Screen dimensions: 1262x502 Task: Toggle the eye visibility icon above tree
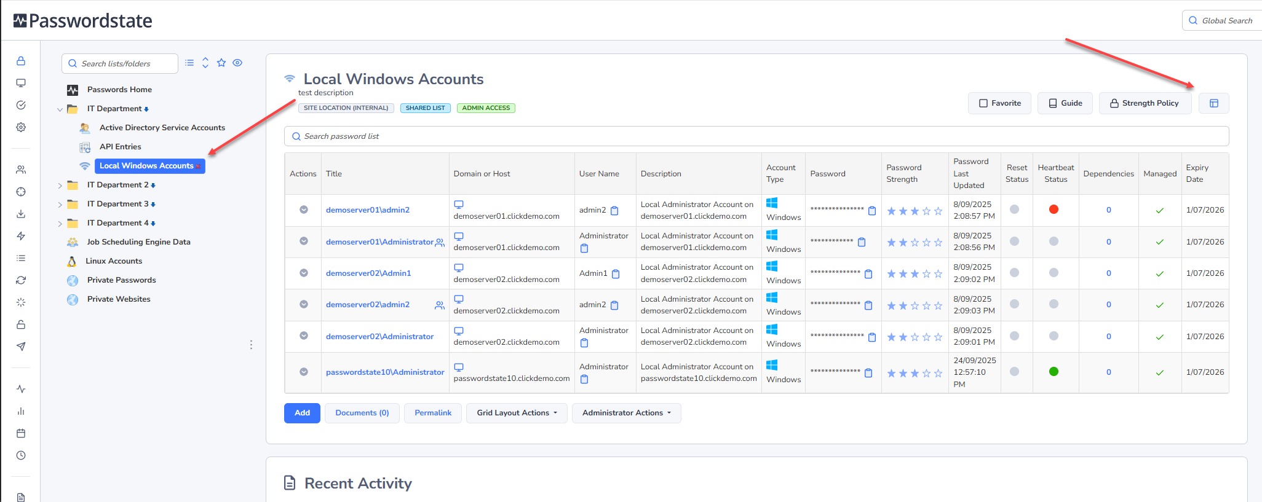[237, 63]
